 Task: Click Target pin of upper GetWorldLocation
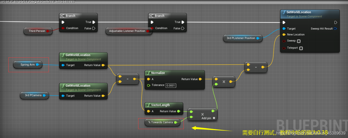[63, 65]
